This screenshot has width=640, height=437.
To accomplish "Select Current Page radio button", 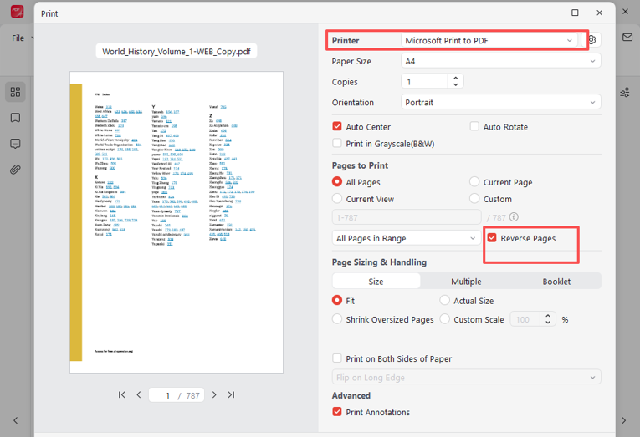I will click(x=474, y=181).
